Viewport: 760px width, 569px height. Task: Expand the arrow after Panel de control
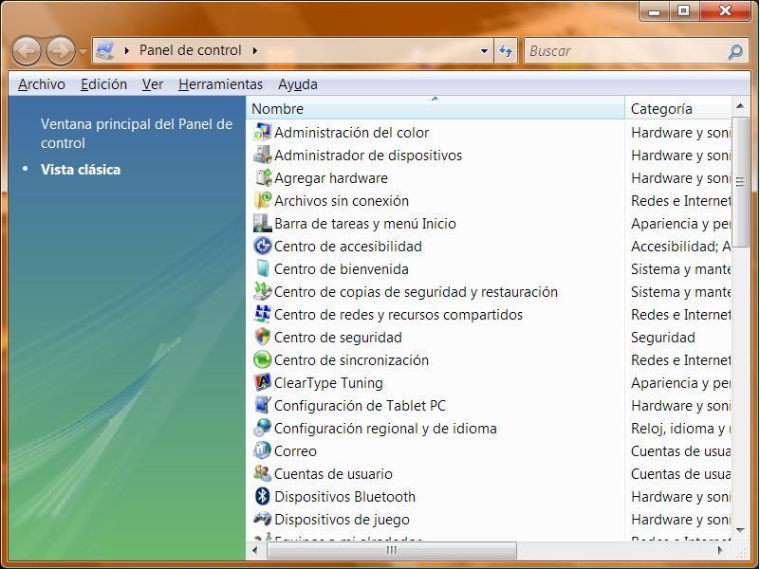click(x=255, y=50)
